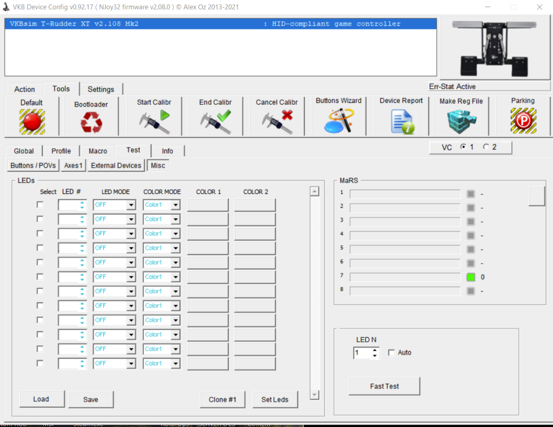Open the Info tab

click(167, 151)
